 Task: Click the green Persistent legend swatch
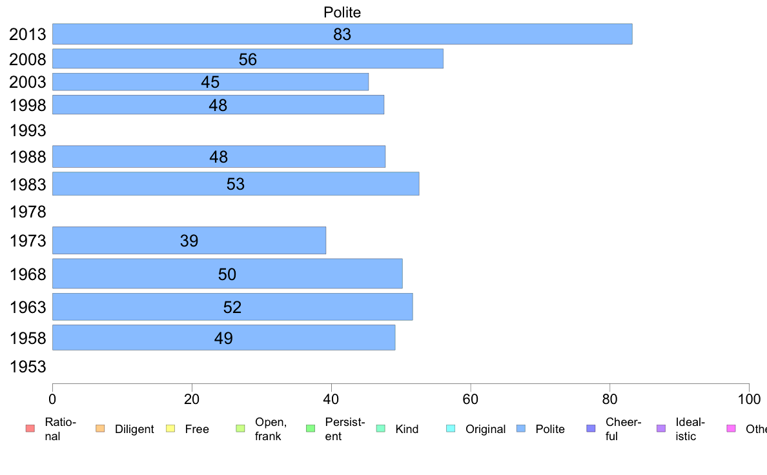click(x=311, y=429)
